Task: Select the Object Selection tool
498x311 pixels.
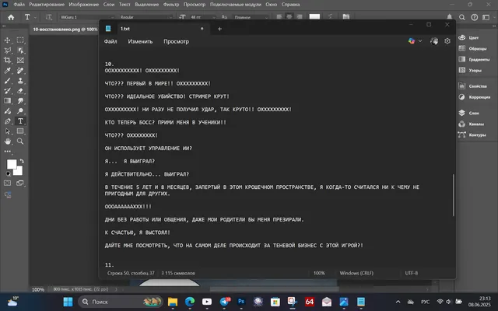Action: coord(20,51)
